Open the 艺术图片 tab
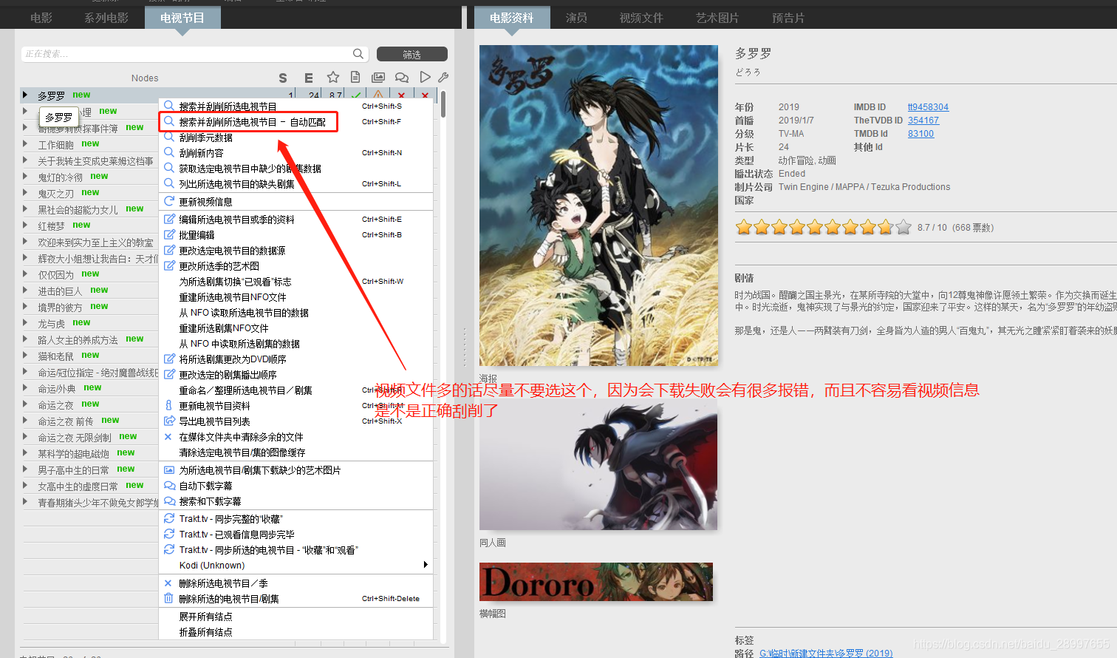This screenshot has height=658, width=1117. (x=717, y=18)
